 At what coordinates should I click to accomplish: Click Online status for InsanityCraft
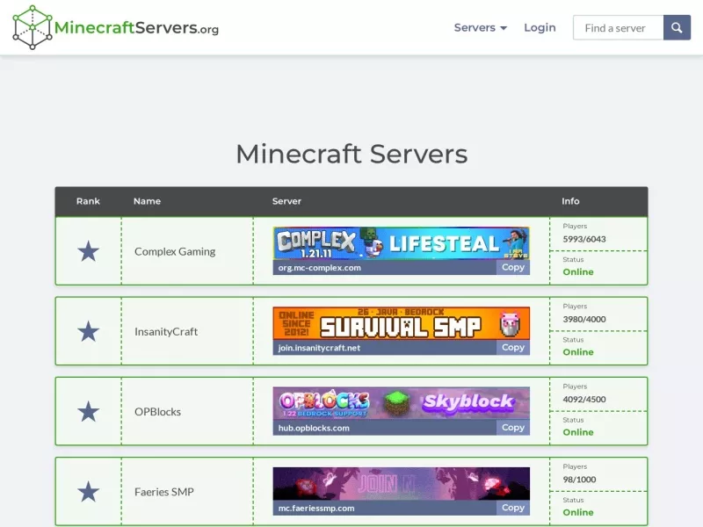coord(578,352)
